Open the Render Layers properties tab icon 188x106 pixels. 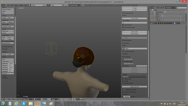tap(157, 23)
